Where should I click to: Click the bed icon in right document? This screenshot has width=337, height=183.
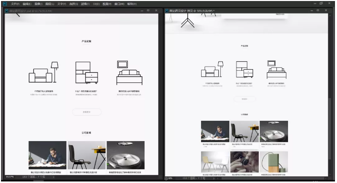click(276, 69)
